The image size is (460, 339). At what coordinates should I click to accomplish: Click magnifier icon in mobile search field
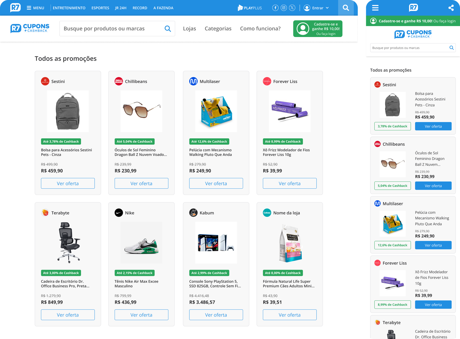pyautogui.click(x=452, y=48)
